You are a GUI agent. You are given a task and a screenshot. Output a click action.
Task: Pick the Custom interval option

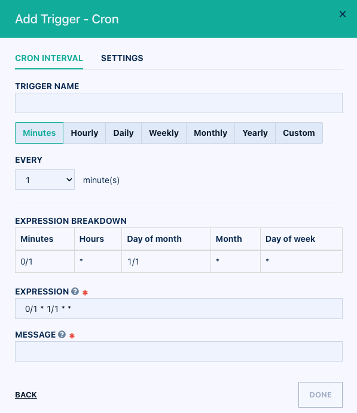pyautogui.click(x=299, y=133)
